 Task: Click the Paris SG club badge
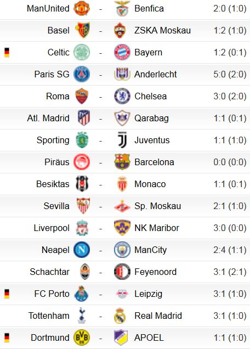82,74
